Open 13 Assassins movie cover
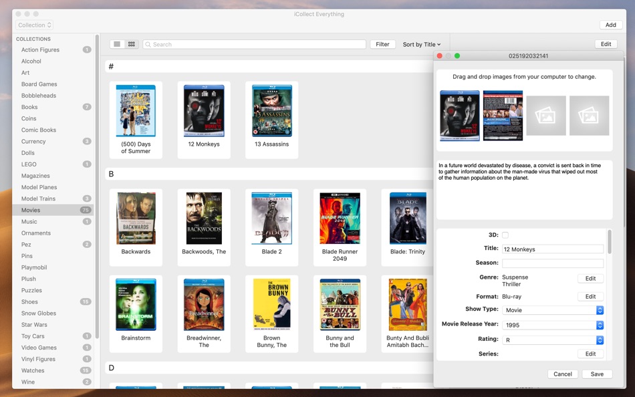Viewport: 635px width, 397px height. pos(272,110)
